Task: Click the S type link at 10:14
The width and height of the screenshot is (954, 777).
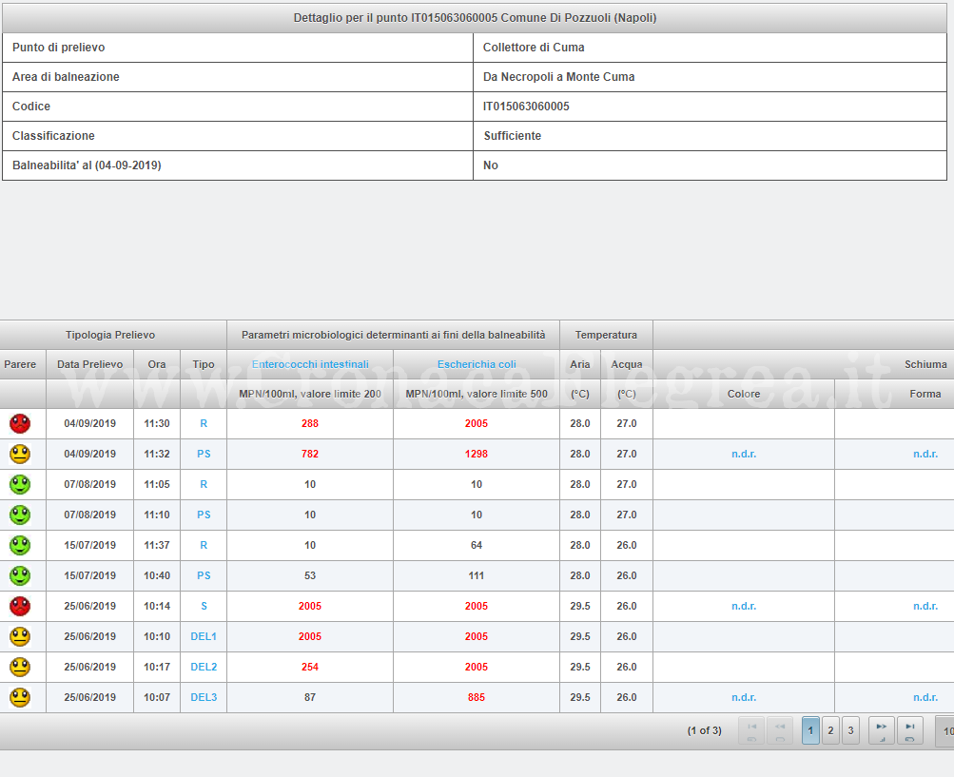Action: pyautogui.click(x=204, y=606)
